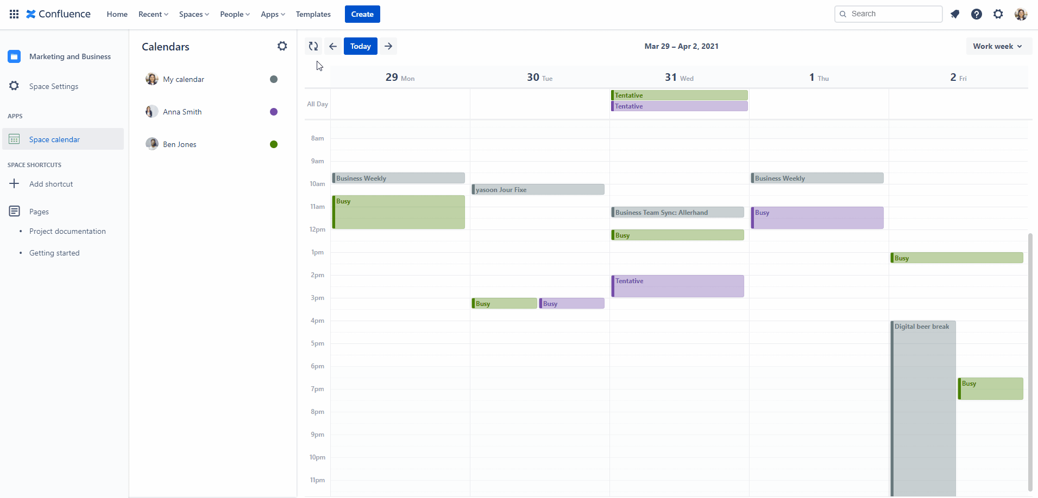Toggle My calendar gray color dot
Image resolution: width=1038 pixels, height=498 pixels.
pos(274,79)
